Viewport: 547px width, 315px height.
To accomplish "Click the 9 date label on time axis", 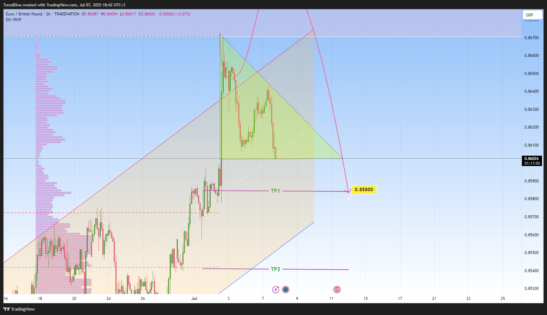I will pyautogui.click(x=297, y=299).
